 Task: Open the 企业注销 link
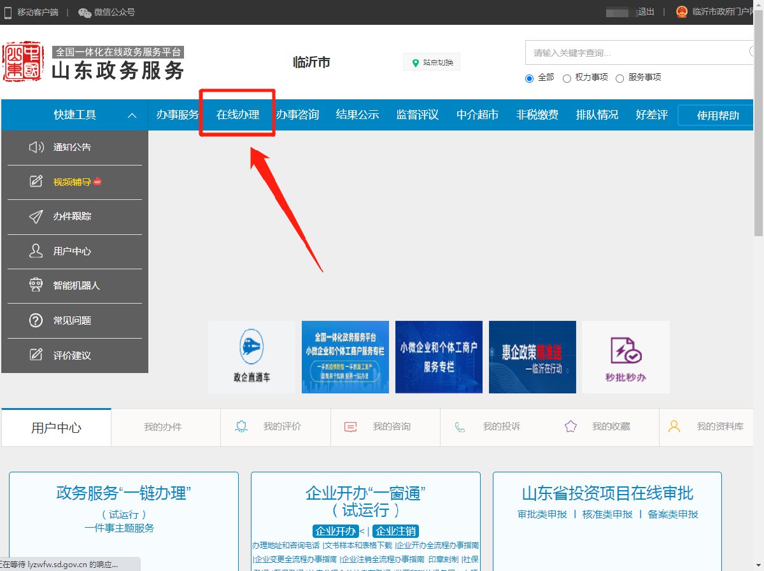[395, 532]
